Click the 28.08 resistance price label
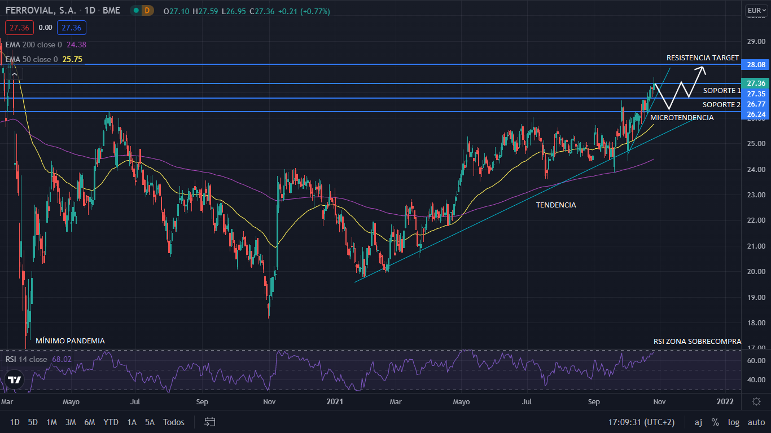This screenshot has height=433, width=771. (755, 65)
